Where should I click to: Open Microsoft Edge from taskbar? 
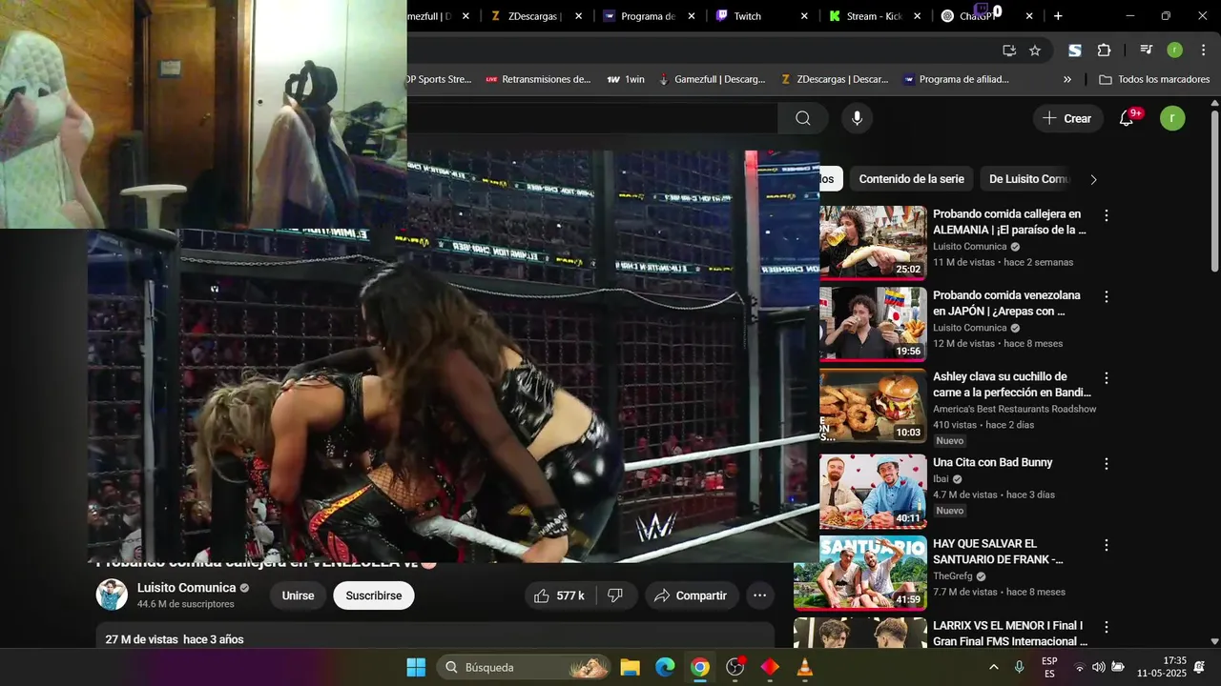(665, 667)
